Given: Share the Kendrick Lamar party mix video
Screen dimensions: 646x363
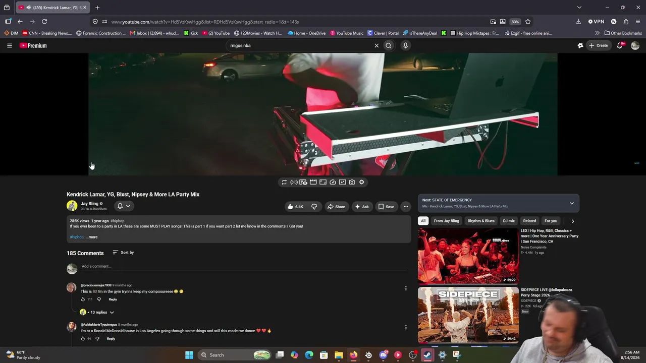Looking at the screenshot, I should [336, 206].
